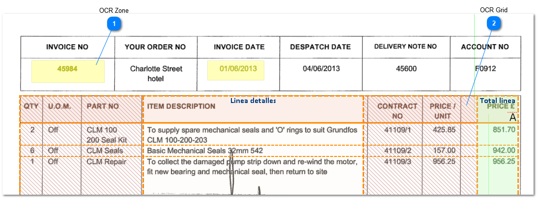Click the Basic Mechanical Seals 32mm description row
This screenshot has height=205, width=538.
point(205,151)
